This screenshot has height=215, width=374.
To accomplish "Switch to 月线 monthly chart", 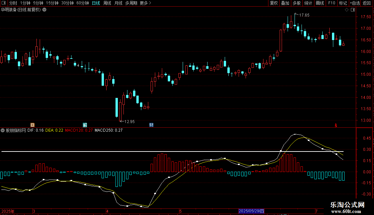I will click(x=118, y=3).
